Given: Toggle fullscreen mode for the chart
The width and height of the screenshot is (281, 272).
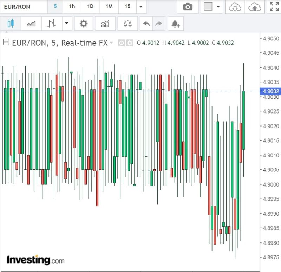Looking at the screenshot, I should click(273, 7).
